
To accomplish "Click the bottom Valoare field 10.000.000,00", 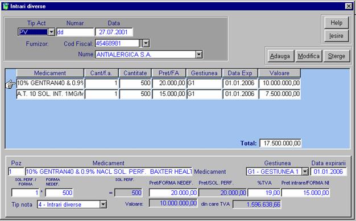I will tap(173, 203).
